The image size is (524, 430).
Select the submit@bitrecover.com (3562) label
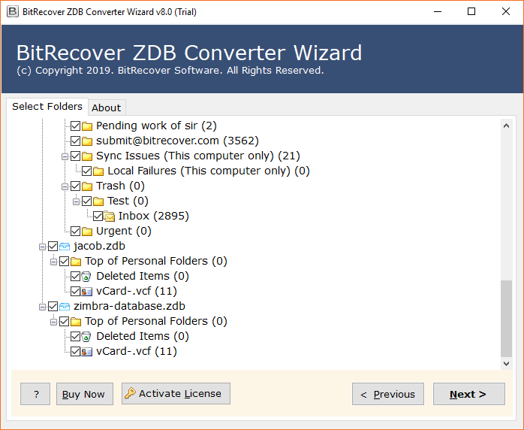(x=177, y=141)
